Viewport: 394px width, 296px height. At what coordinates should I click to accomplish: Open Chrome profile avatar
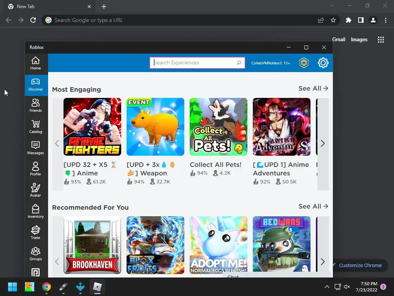pos(373,20)
